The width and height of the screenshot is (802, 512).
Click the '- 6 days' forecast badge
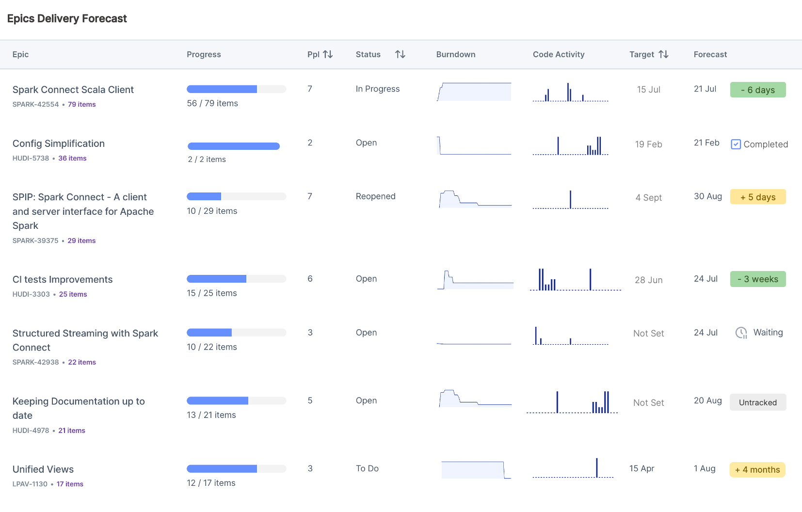coord(757,90)
